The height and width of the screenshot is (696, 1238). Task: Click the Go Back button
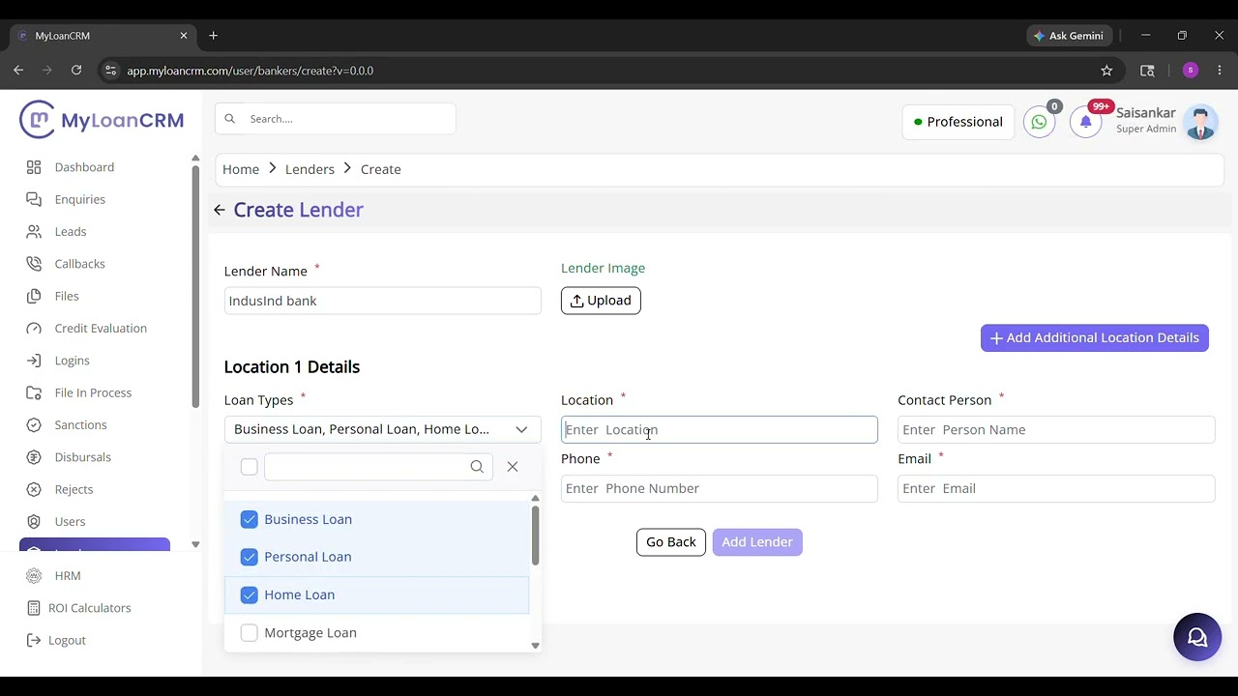click(x=671, y=542)
